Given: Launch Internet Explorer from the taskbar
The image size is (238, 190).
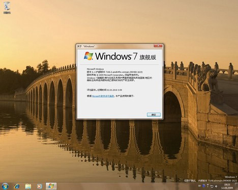Looking at the screenshot, I should [17, 186].
